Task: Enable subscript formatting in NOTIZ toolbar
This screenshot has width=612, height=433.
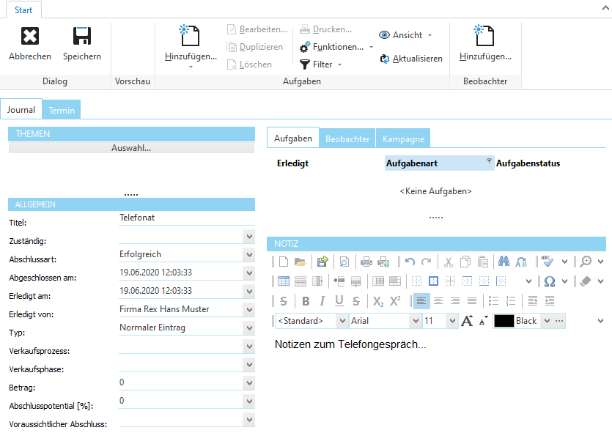Action: tap(379, 300)
